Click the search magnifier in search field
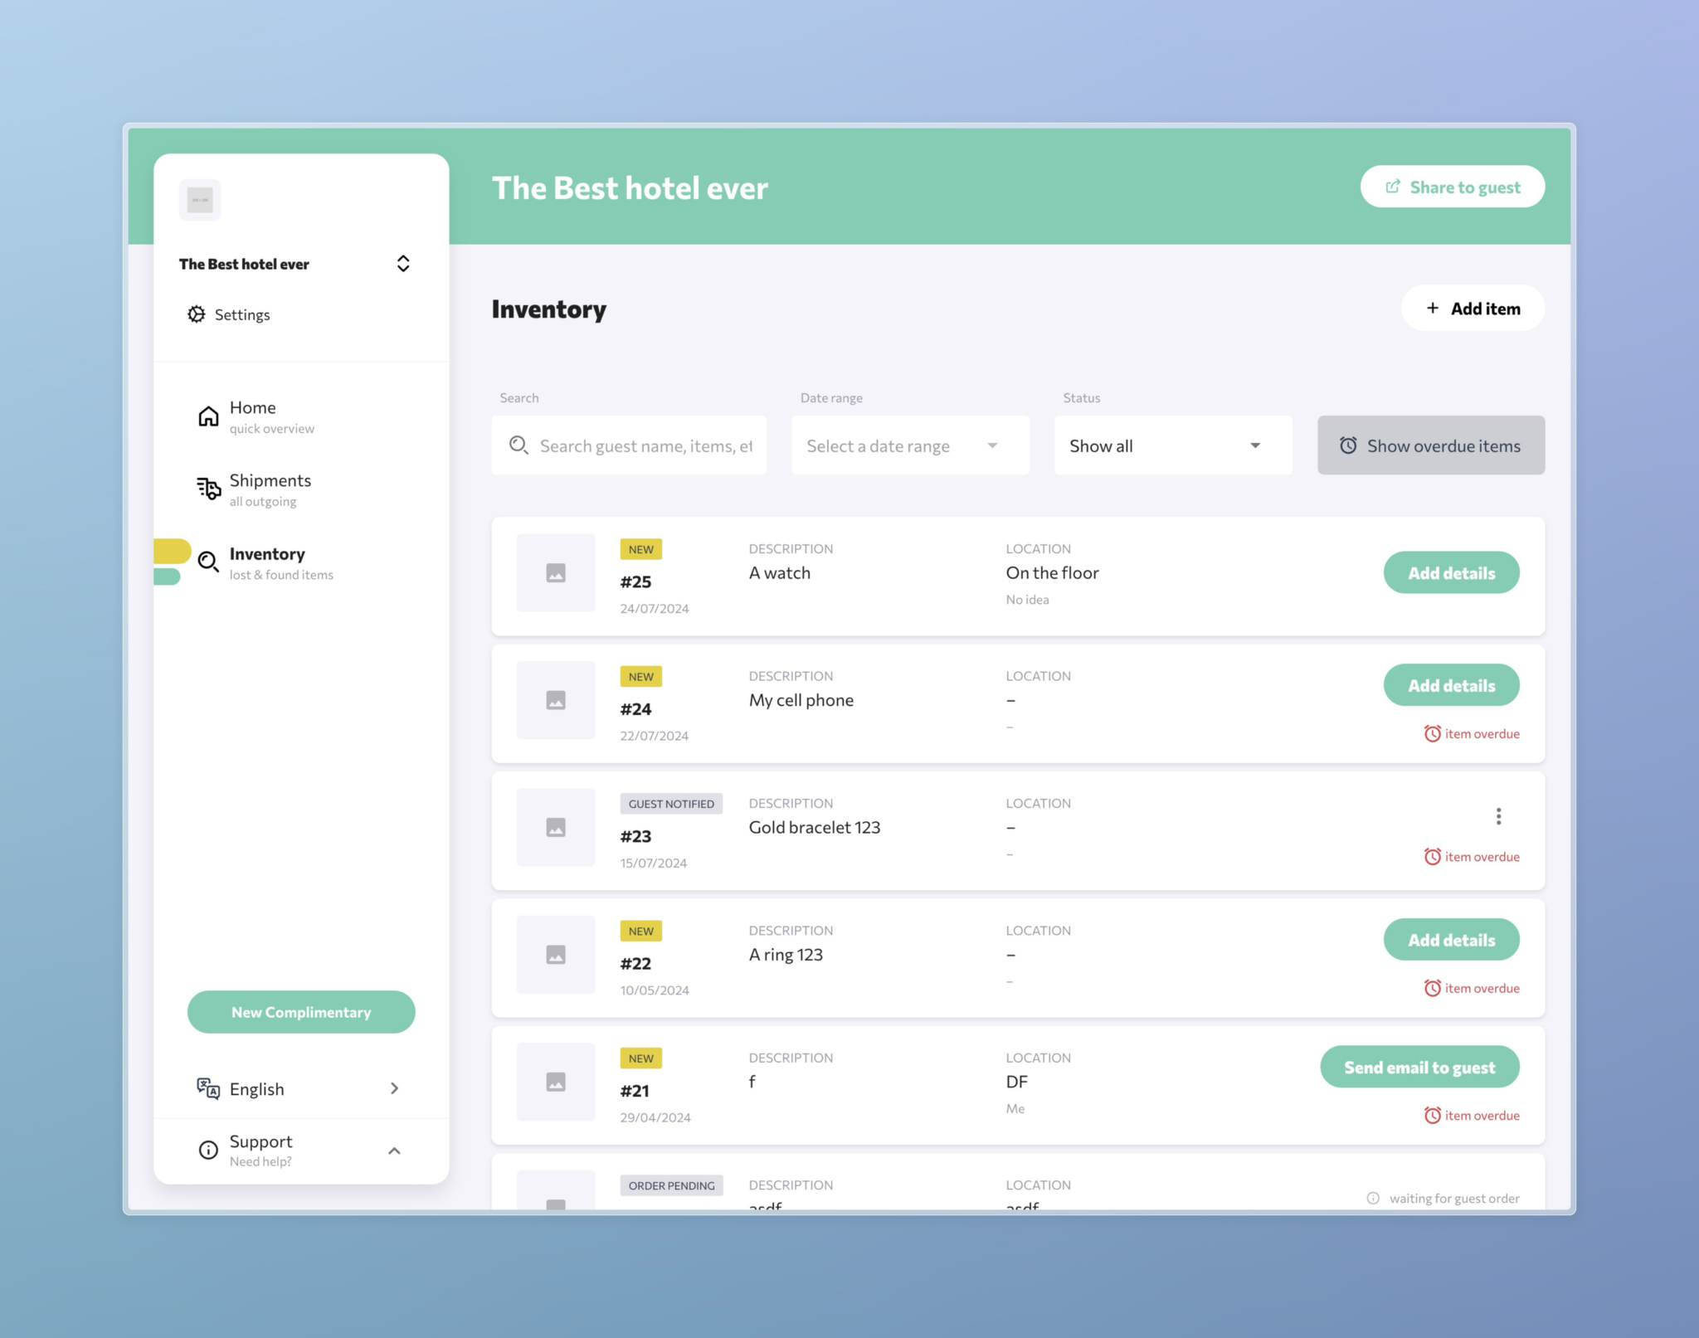Viewport: 1699px width, 1338px height. (518, 445)
